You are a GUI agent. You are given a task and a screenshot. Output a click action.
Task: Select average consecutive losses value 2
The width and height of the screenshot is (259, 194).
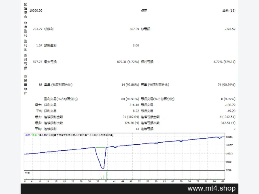click(234, 129)
